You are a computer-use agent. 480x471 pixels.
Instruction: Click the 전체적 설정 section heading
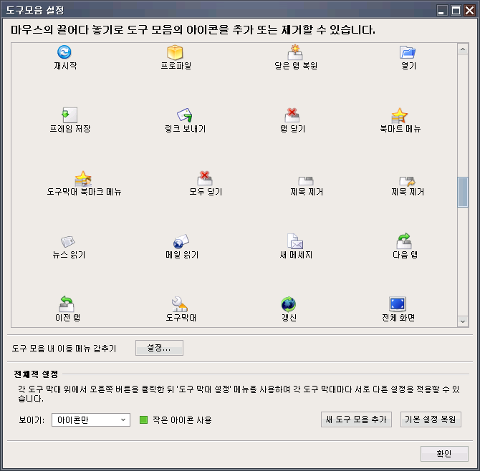tap(36, 374)
